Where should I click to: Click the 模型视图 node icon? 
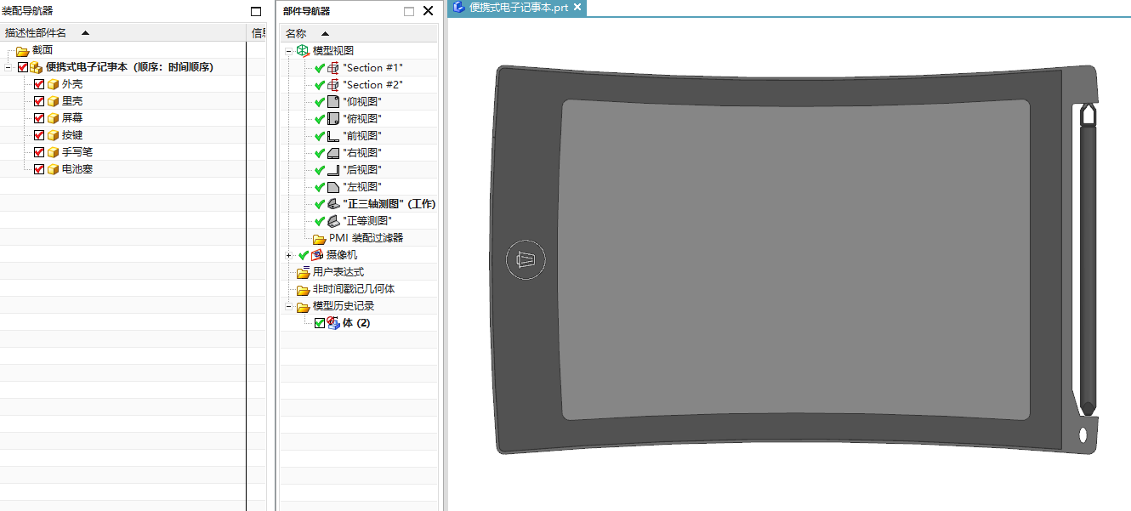303,51
